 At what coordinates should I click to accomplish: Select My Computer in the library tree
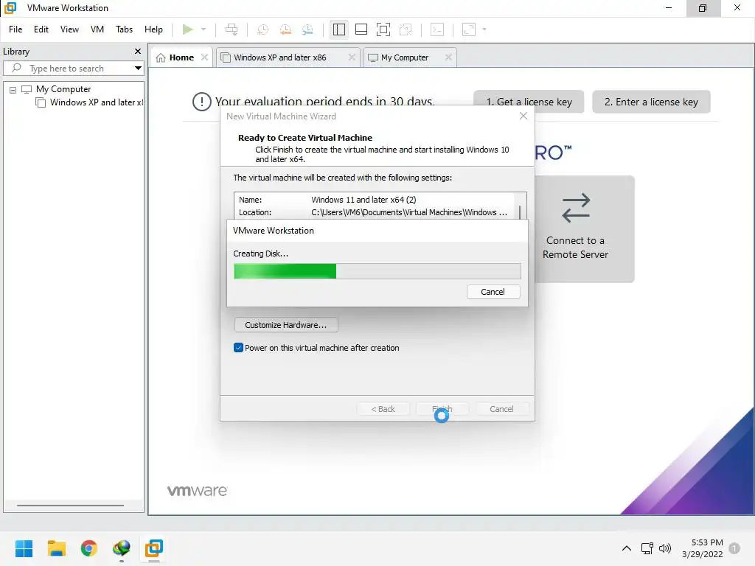click(x=63, y=89)
